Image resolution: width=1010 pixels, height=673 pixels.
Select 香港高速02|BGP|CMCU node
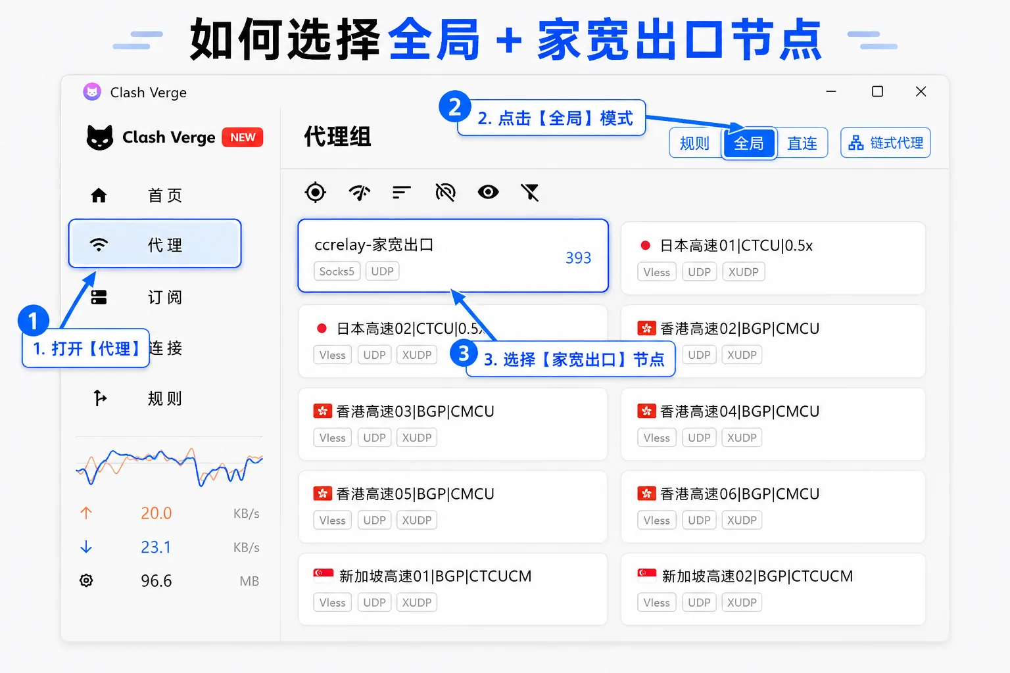coord(773,341)
